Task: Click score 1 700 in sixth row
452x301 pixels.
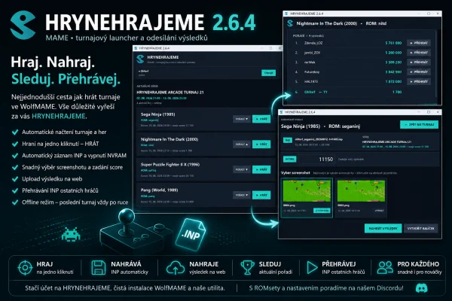Action: pos(397,92)
